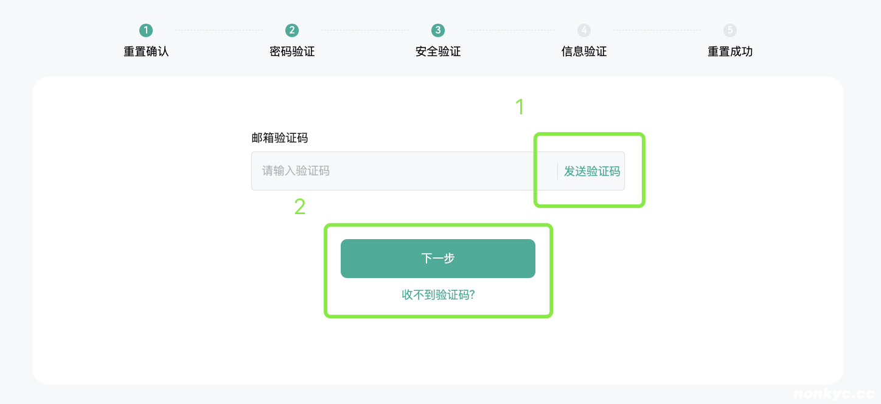Click the greyed step 4 信息验证 circle
The width and height of the screenshot is (881, 404).
(583, 29)
